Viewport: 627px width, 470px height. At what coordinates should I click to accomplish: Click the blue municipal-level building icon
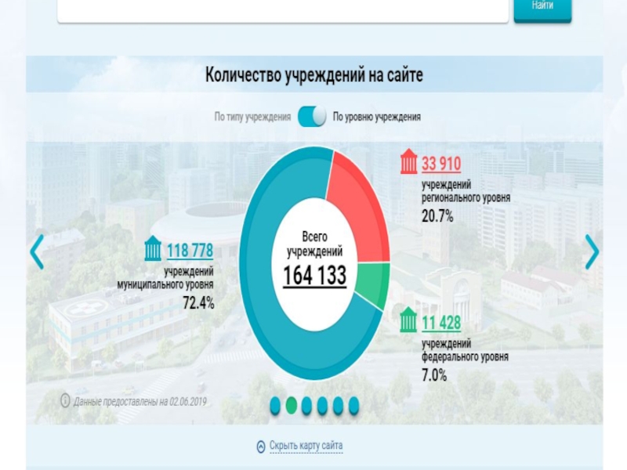(153, 251)
